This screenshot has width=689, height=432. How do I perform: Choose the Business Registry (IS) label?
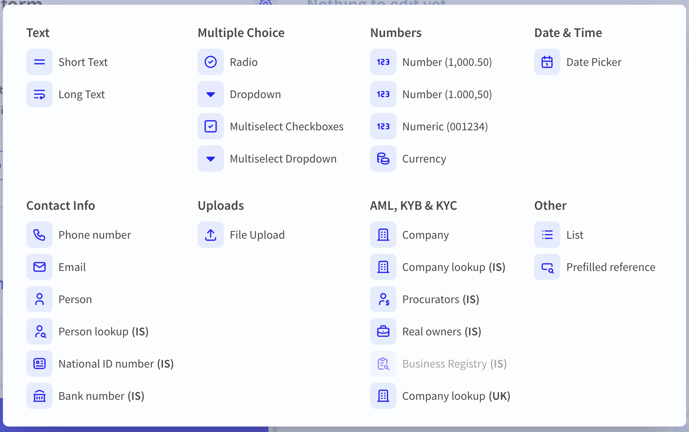[x=455, y=364]
